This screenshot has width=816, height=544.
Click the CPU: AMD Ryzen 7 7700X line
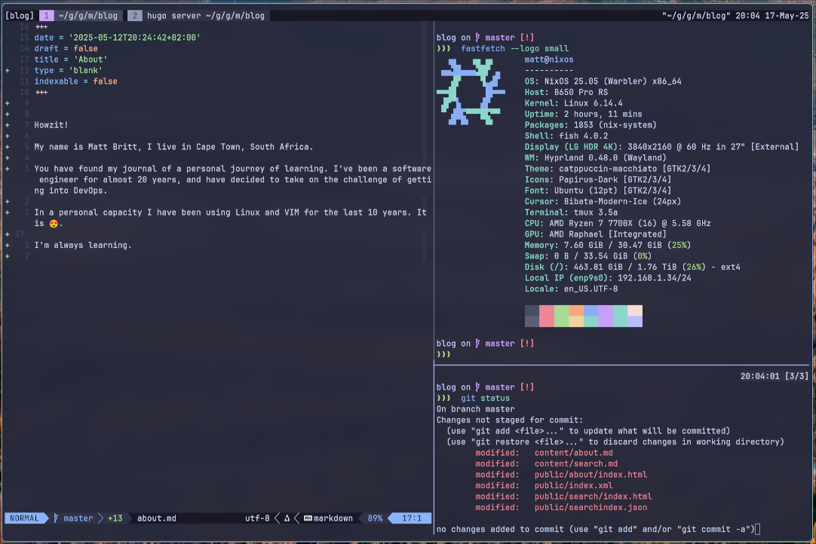[618, 223]
